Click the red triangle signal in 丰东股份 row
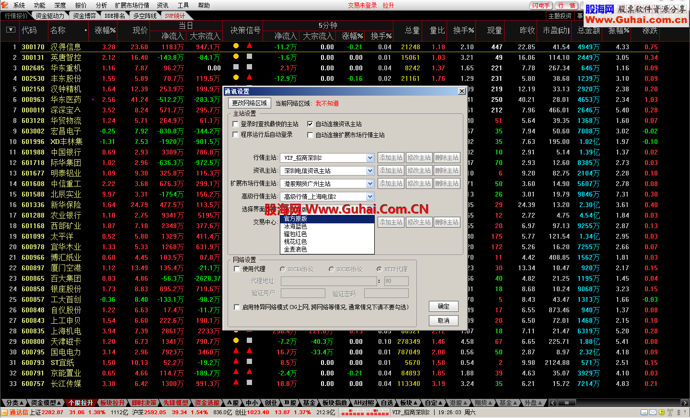Screen dimensions: 690x418 (249, 77)
